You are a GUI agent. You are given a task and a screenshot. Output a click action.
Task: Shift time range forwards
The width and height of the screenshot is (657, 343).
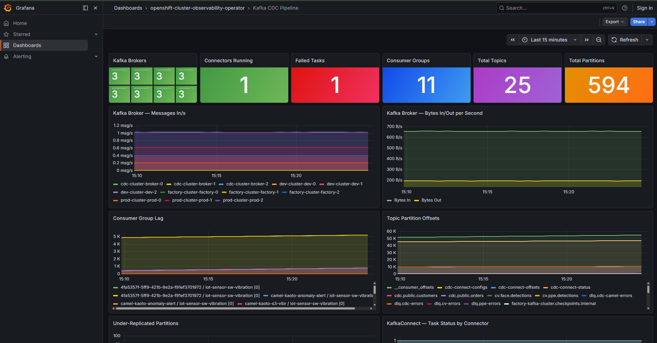point(587,40)
